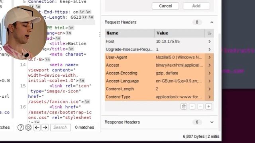Click the Add button

click(196, 6)
